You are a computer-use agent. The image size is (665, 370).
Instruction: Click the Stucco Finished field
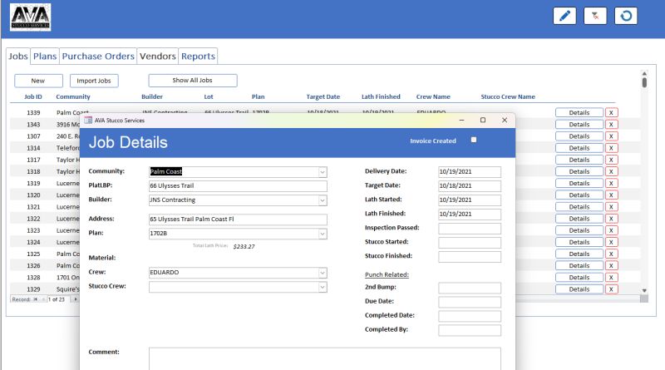coord(470,257)
